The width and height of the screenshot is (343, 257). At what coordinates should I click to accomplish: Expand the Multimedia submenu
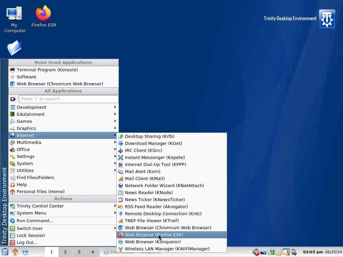point(63,142)
